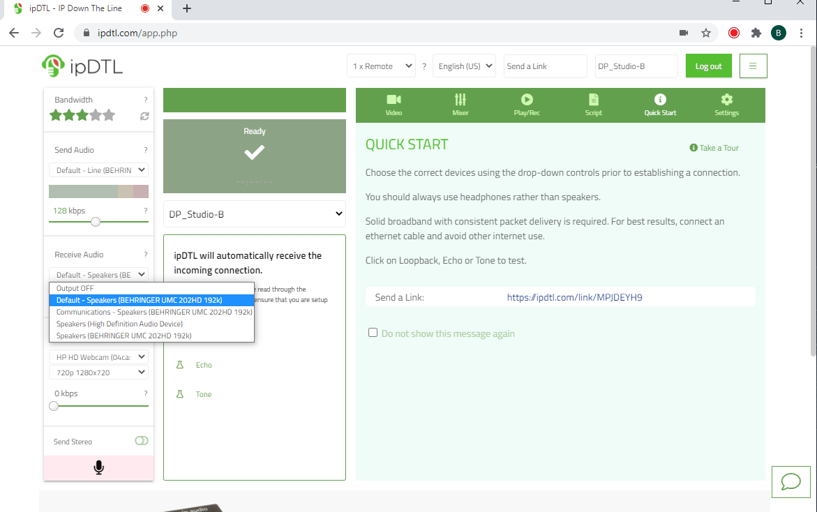Image resolution: width=817 pixels, height=512 pixels.
Task: Open the 1 x Remote dropdown
Action: click(x=382, y=66)
